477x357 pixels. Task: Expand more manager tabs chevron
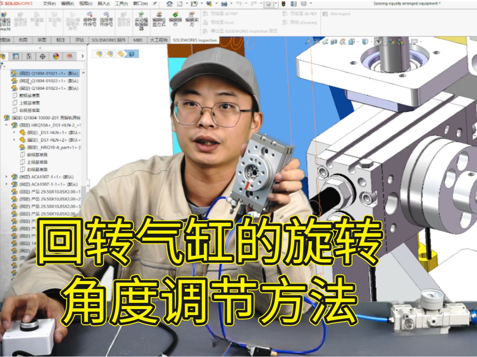click(82, 57)
